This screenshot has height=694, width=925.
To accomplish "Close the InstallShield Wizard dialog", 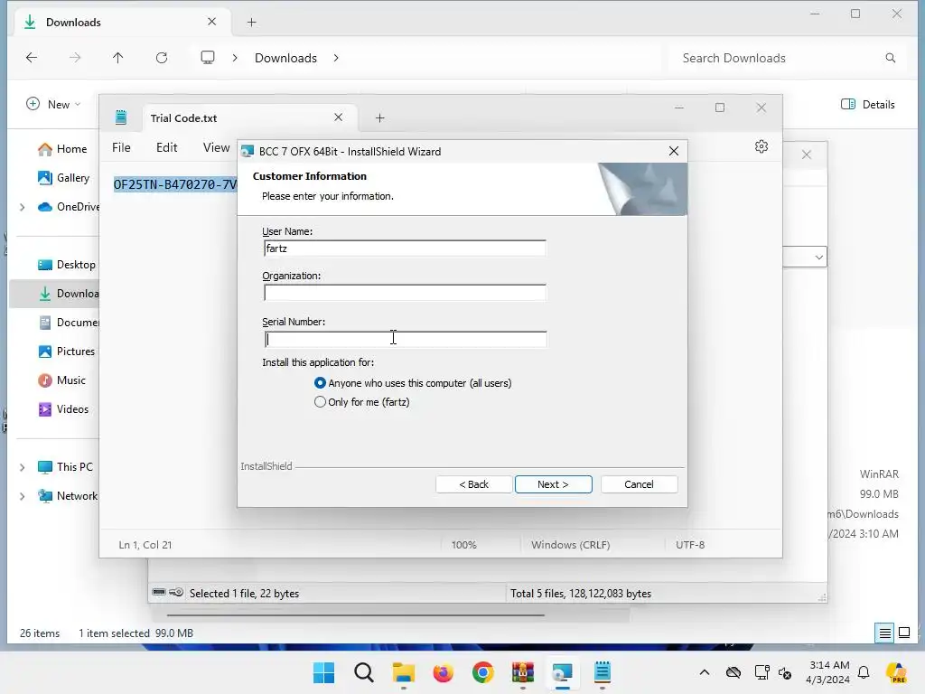I will click(674, 151).
